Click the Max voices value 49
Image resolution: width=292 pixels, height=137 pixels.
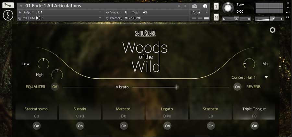(145, 12)
